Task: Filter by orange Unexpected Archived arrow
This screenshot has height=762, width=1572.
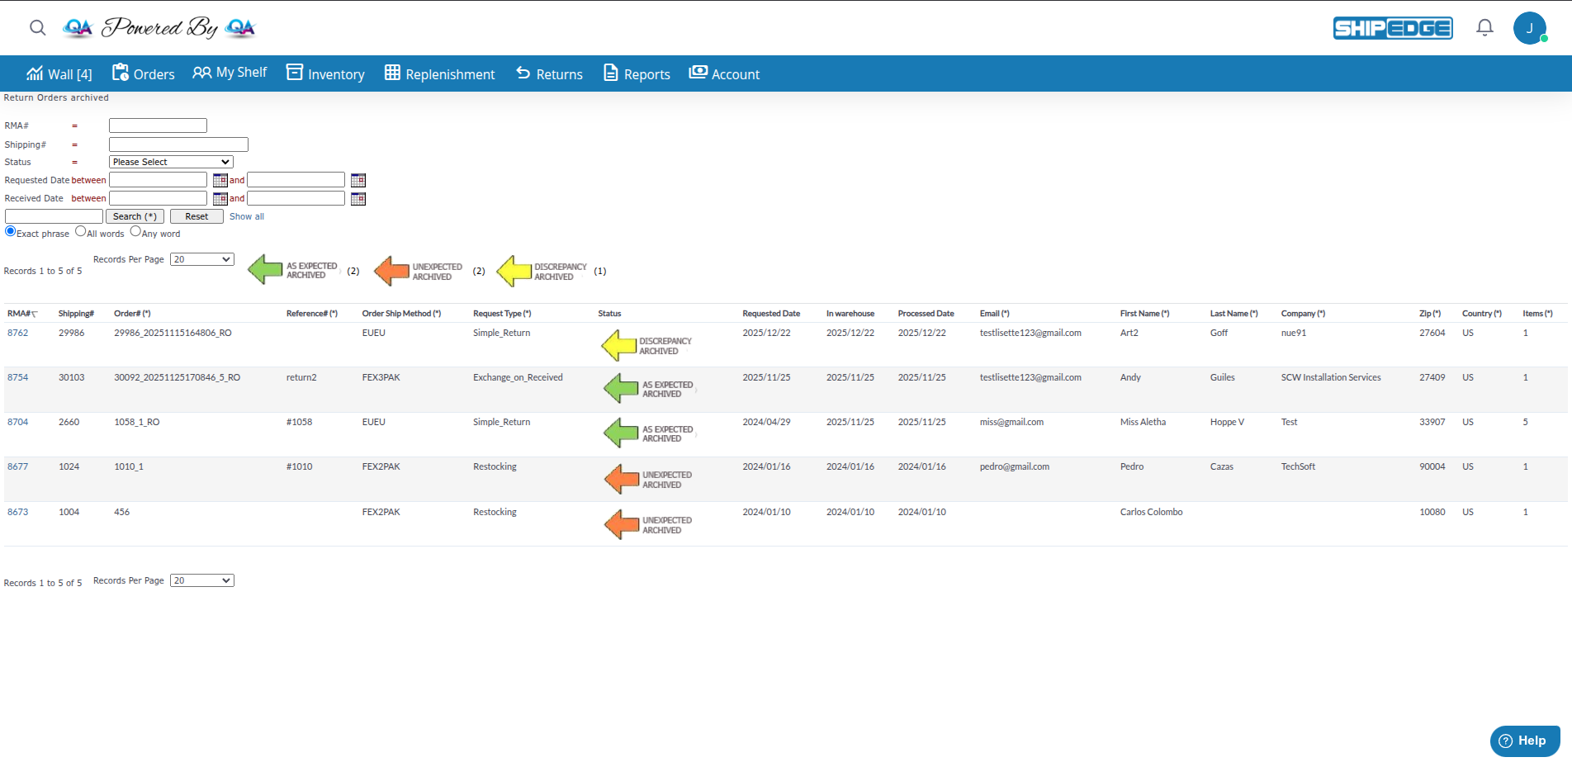Action: point(392,271)
